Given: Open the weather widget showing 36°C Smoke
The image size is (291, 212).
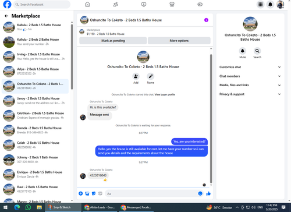Looking at the screenshot, I should (219, 207).
